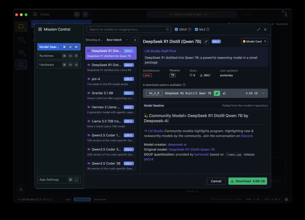Open the Discover magnifier sidebar icon
305x220 pixels.
tap(21, 65)
